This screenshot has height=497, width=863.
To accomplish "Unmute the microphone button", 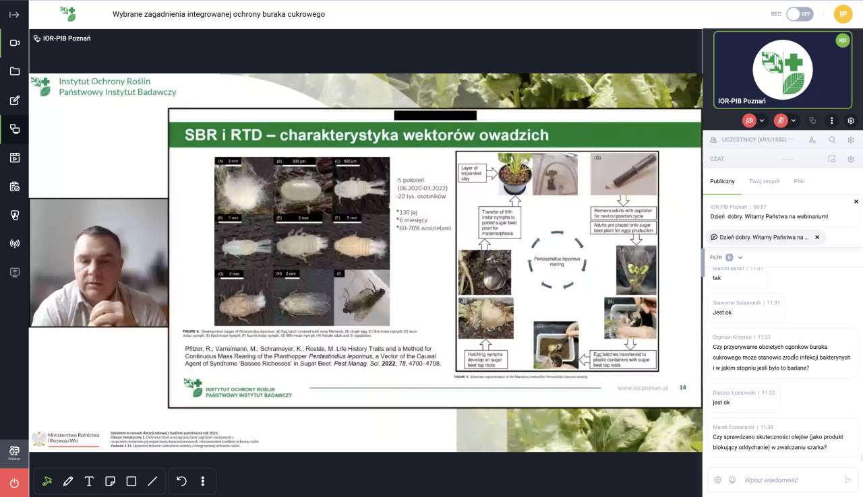I will (x=781, y=121).
